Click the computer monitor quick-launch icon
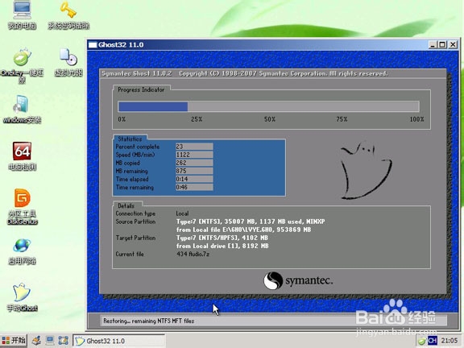 pos(49,341)
